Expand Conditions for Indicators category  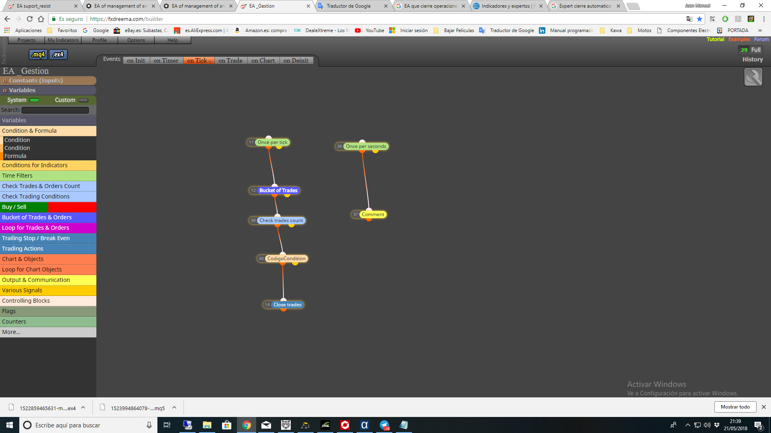click(48, 165)
